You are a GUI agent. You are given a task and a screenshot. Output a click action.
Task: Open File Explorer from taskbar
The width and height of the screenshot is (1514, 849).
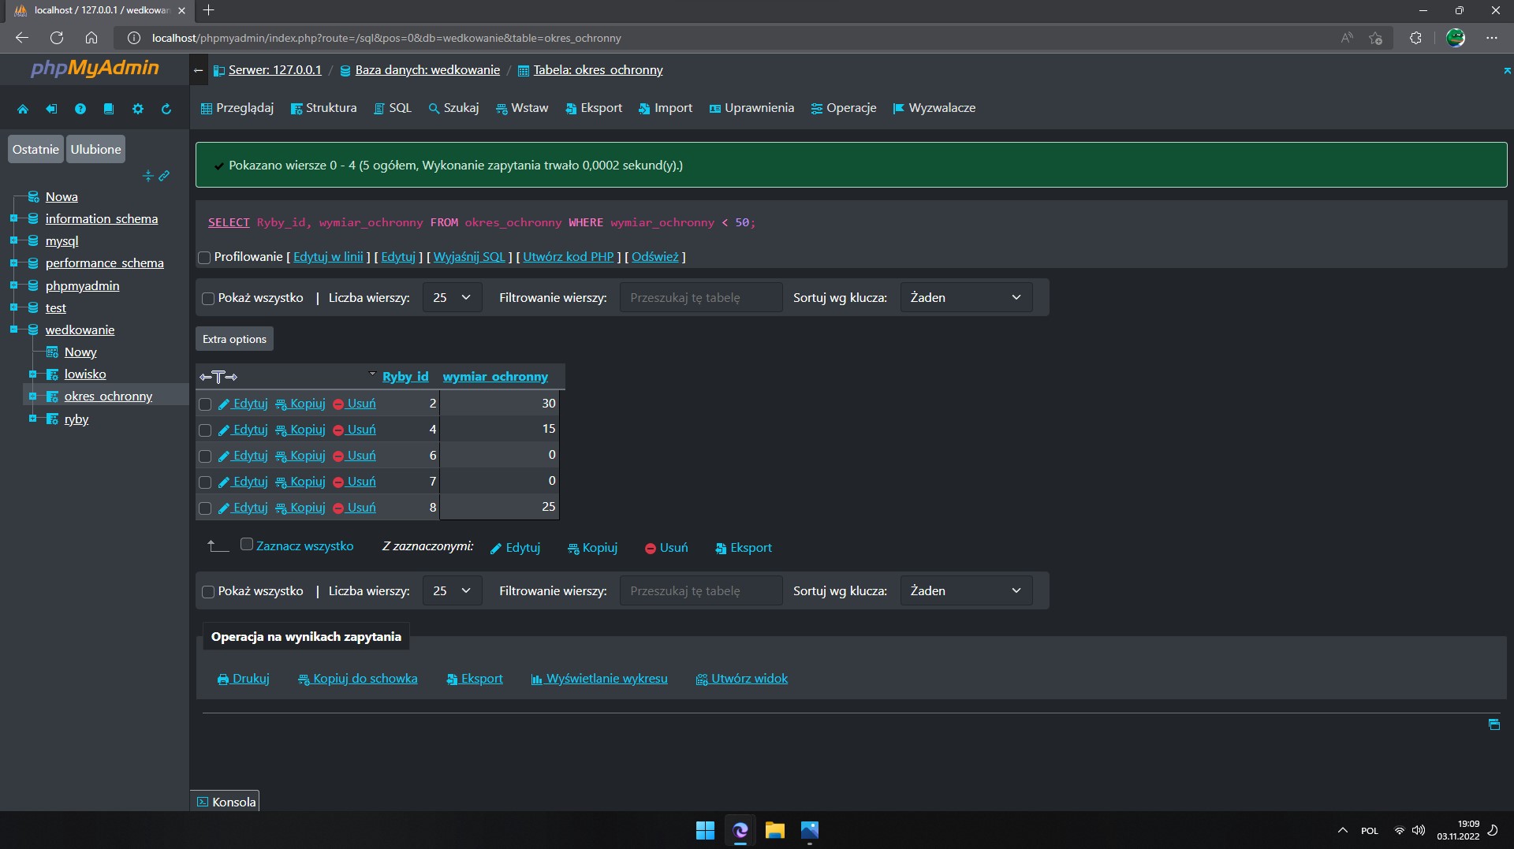(x=774, y=830)
